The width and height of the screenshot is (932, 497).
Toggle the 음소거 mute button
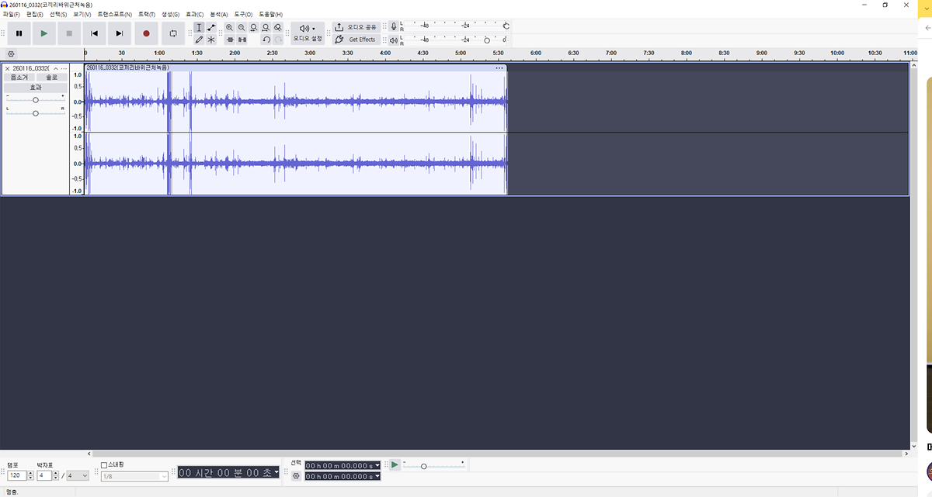19,78
